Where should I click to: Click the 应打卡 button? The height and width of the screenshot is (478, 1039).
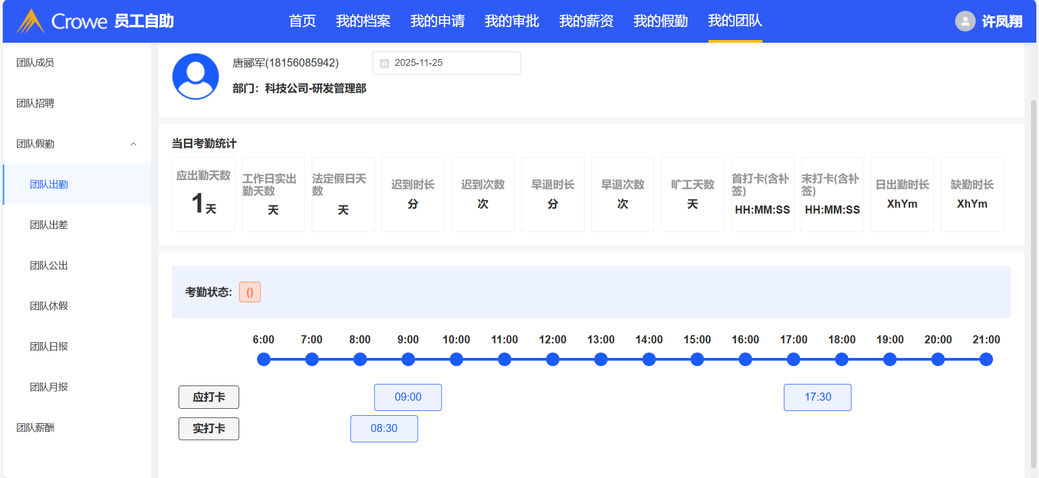[209, 397]
